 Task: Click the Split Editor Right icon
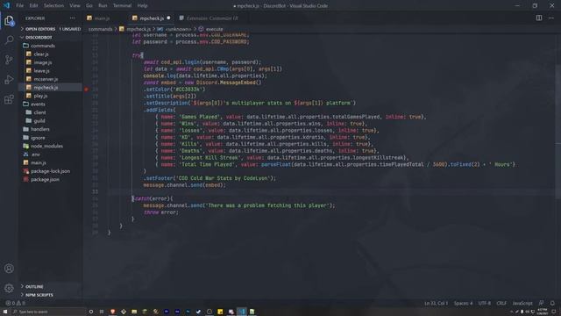(539, 18)
